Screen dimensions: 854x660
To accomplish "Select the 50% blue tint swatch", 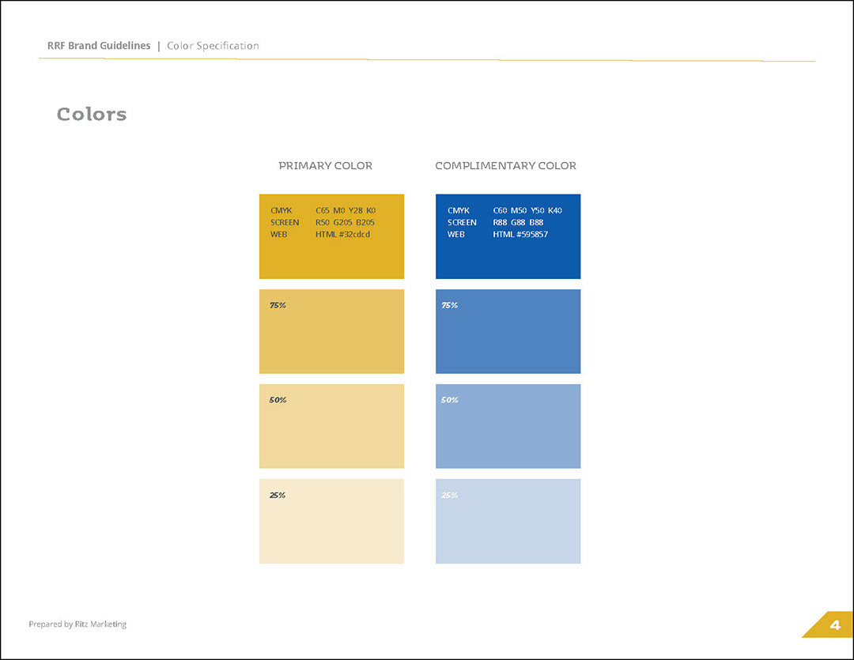I will click(x=508, y=426).
